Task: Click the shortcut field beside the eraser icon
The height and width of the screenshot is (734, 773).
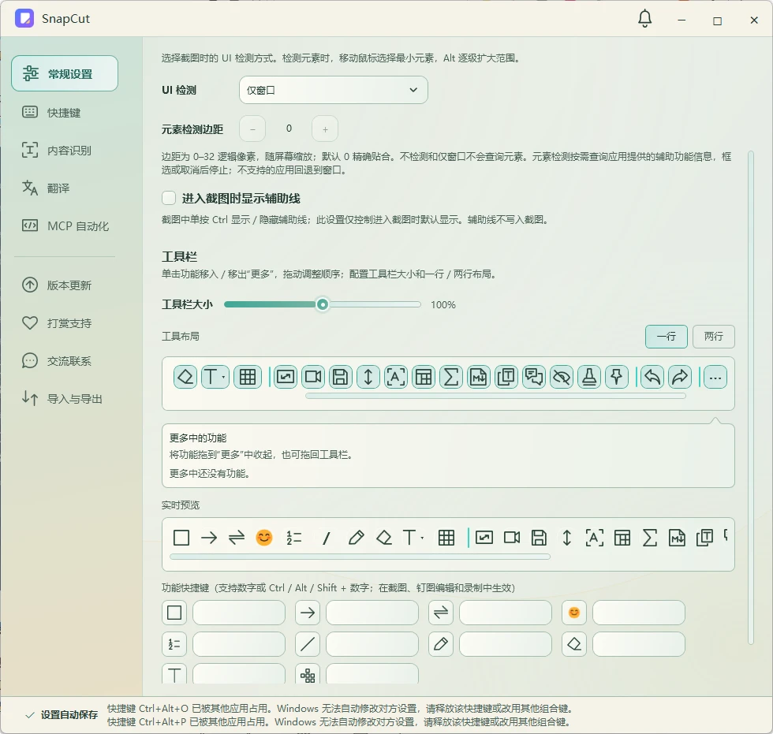Action: click(x=639, y=644)
